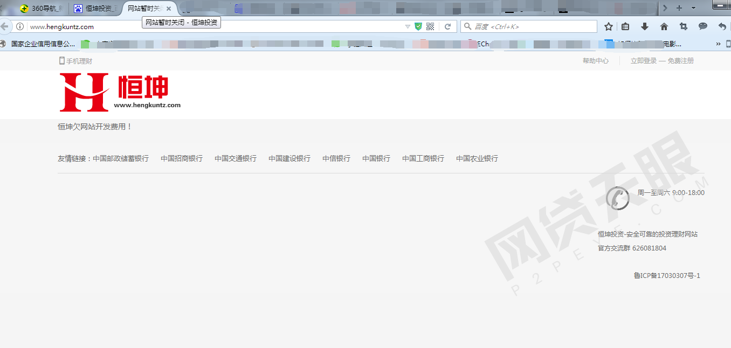
Task: Click text 恒坤投资-安全可靠的投资理财网站
Action: click(x=647, y=234)
